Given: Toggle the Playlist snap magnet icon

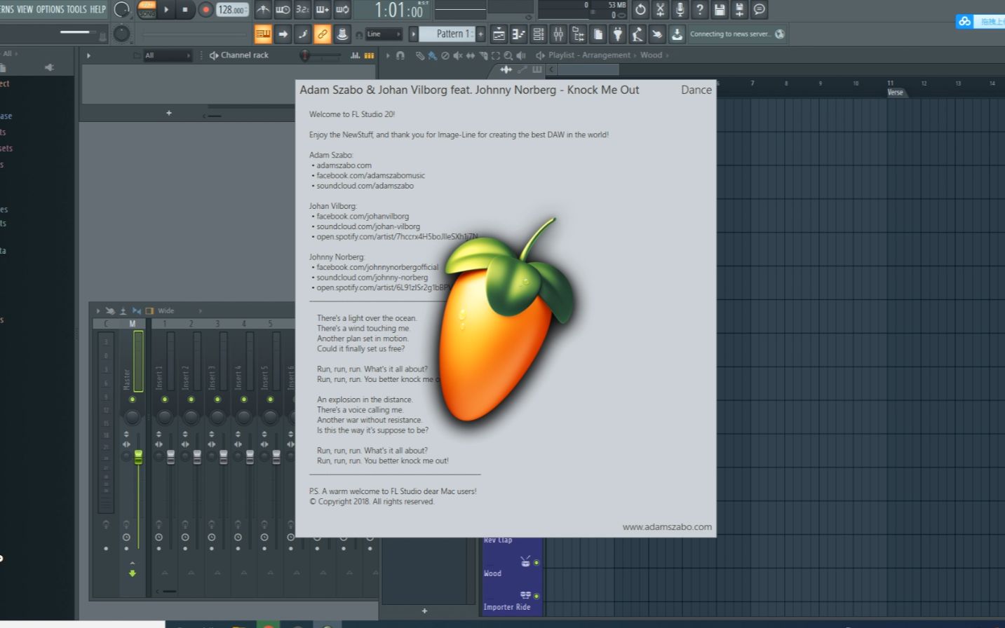Looking at the screenshot, I should point(400,55).
